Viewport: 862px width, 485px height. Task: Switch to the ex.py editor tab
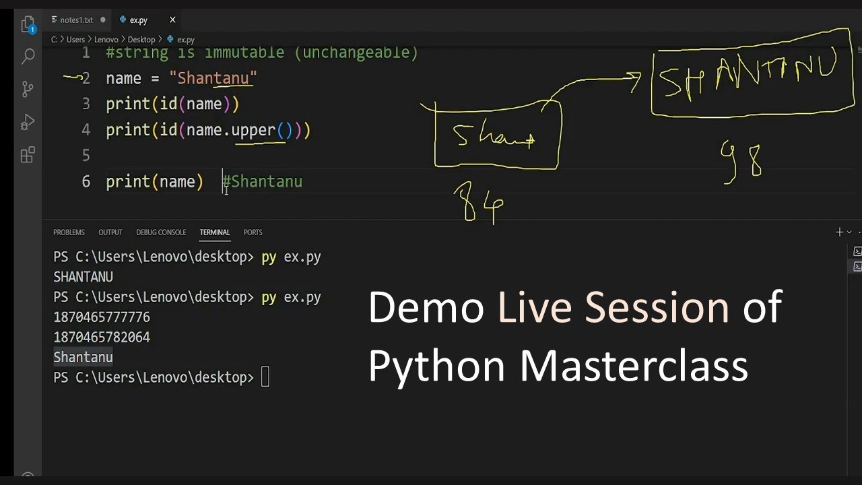(138, 20)
